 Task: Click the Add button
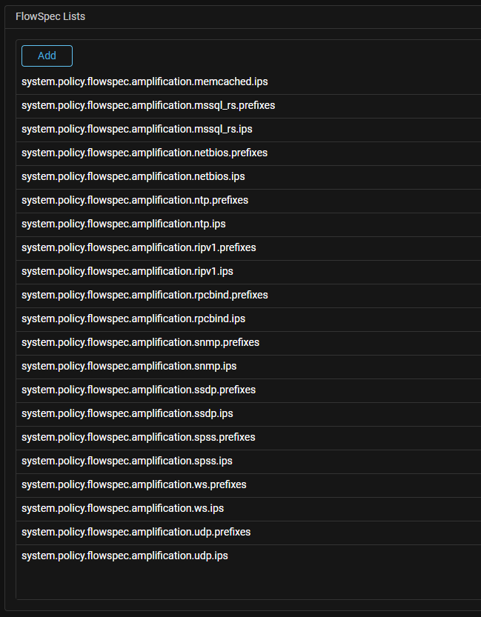(x=47, y=56)
